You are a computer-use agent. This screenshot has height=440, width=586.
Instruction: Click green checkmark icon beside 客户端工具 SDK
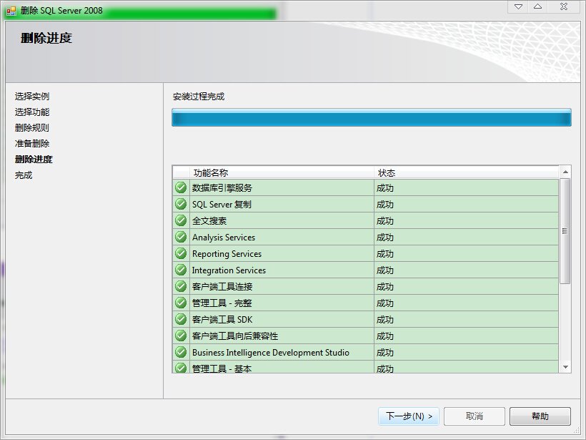click(181, 319)
